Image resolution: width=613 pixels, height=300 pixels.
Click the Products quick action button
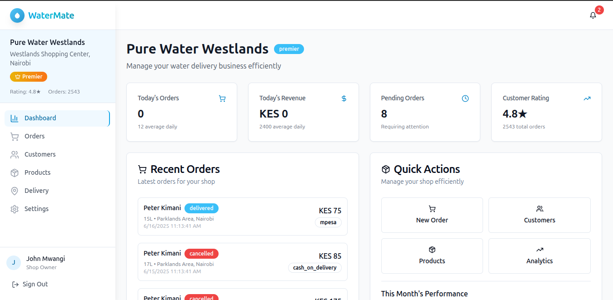pyautogui.click(x=432, y=256)
